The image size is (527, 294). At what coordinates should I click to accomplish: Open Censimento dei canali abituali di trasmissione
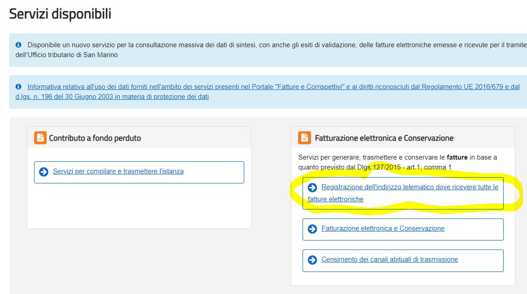tap(390, 259)
